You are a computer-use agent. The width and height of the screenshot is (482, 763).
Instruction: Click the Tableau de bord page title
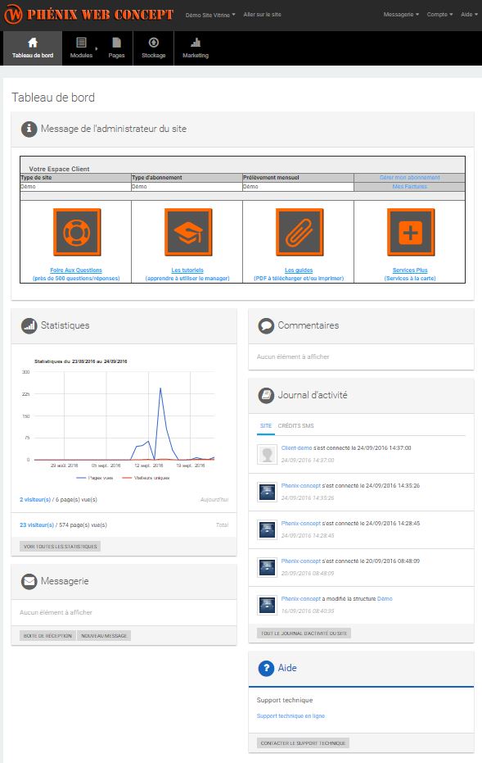click(53, 98)
